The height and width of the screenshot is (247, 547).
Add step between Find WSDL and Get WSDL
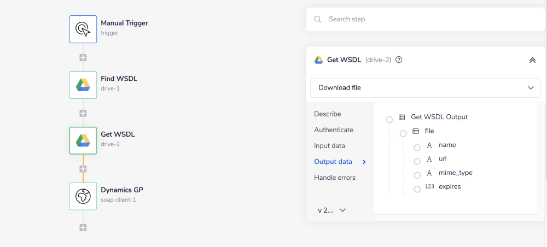pyautogui.click(x=83, y=113)
